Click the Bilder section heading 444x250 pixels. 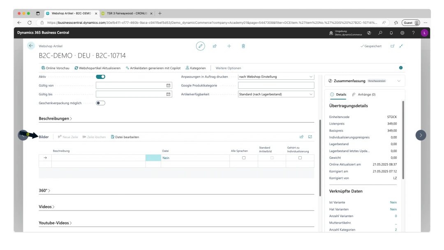[44, 137]
